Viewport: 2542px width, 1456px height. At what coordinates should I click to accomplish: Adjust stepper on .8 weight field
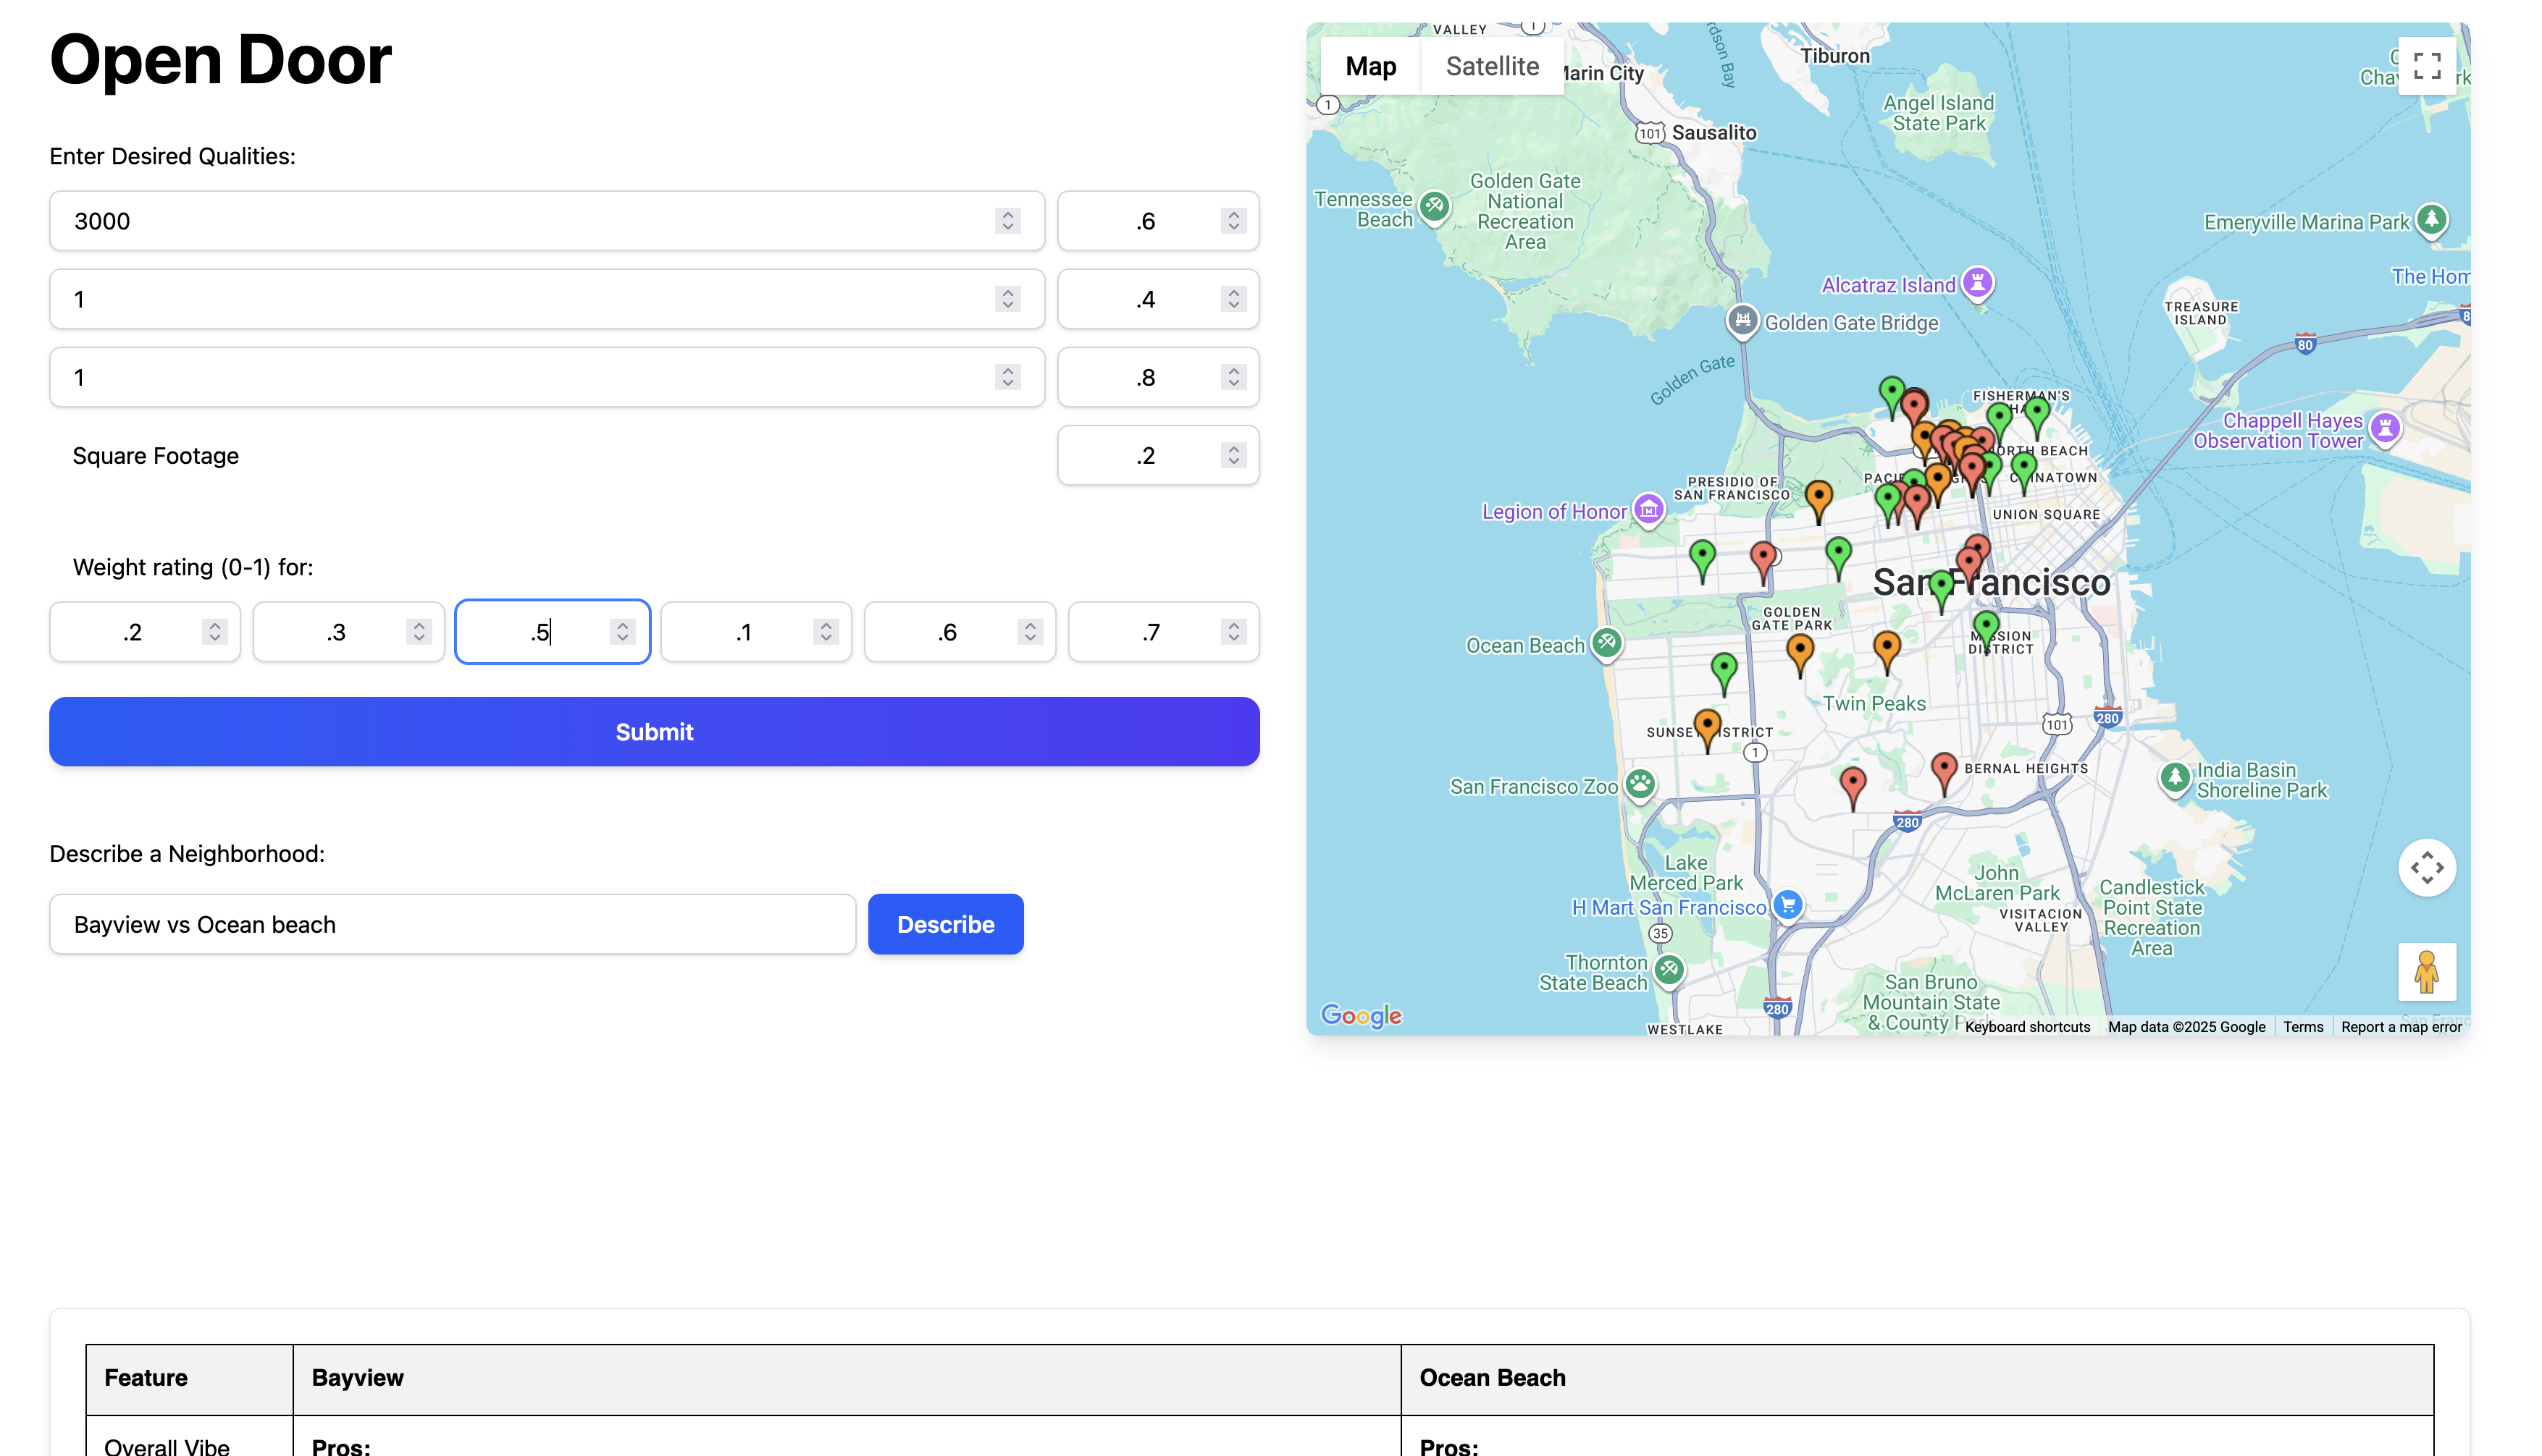coord(1233,377)
